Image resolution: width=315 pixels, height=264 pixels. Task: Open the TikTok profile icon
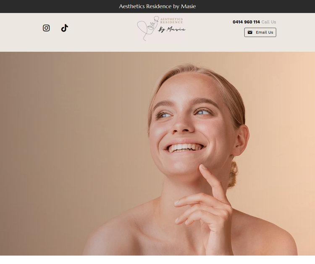(x=65, y=28)
